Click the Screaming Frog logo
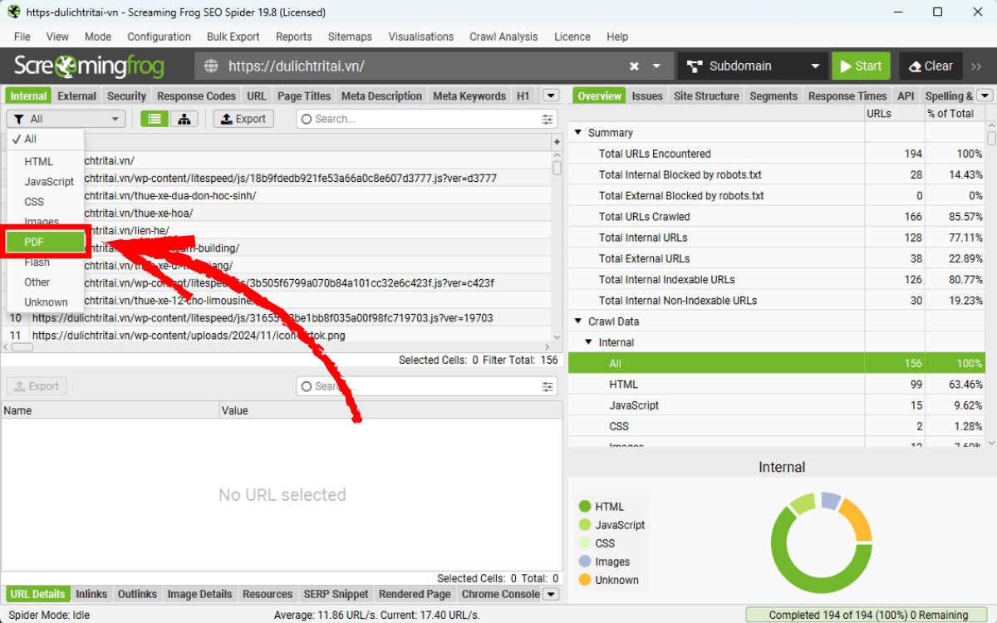 (x=89, y=66)
